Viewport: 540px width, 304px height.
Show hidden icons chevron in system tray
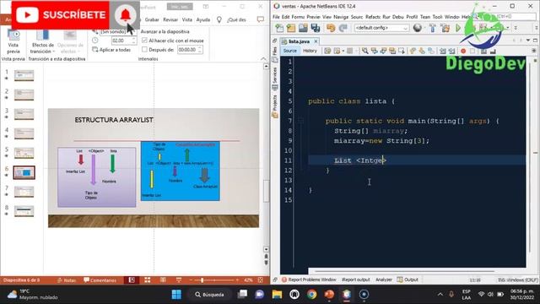(x=440, y=295)
